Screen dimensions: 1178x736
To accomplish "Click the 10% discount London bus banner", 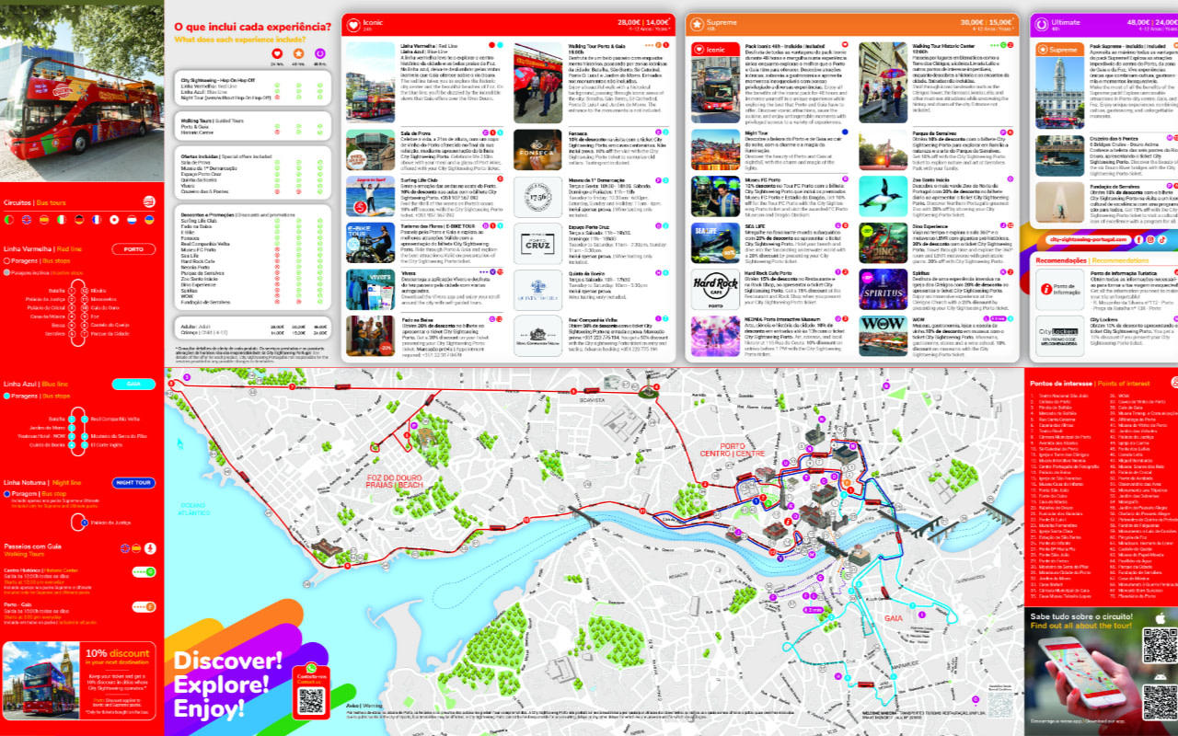I will coord(81,679).
